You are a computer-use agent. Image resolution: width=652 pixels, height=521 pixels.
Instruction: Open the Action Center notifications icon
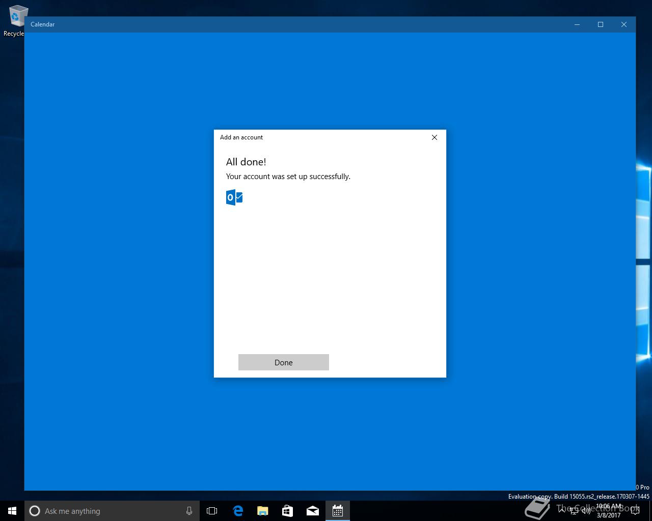click(635, 511)
